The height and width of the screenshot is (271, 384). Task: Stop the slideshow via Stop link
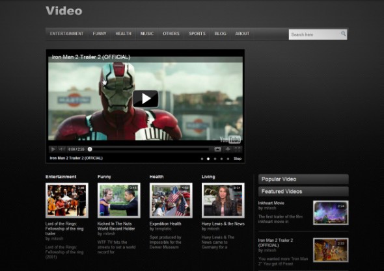238,159
